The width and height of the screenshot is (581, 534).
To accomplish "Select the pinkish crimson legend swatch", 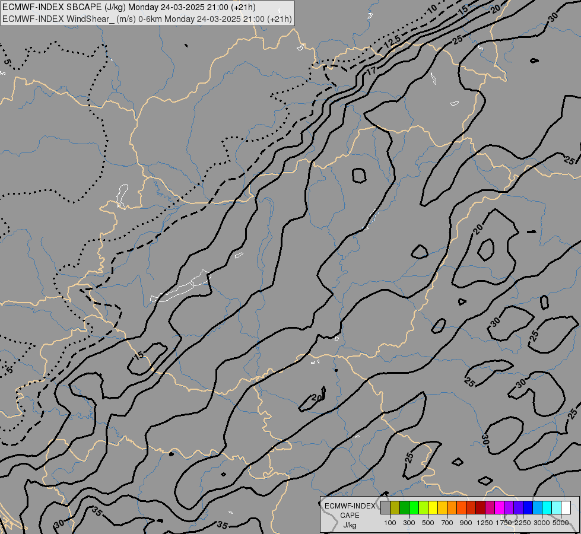I will pos(490,507).
